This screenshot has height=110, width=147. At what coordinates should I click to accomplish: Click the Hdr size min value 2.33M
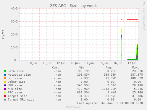coord(85,78)
